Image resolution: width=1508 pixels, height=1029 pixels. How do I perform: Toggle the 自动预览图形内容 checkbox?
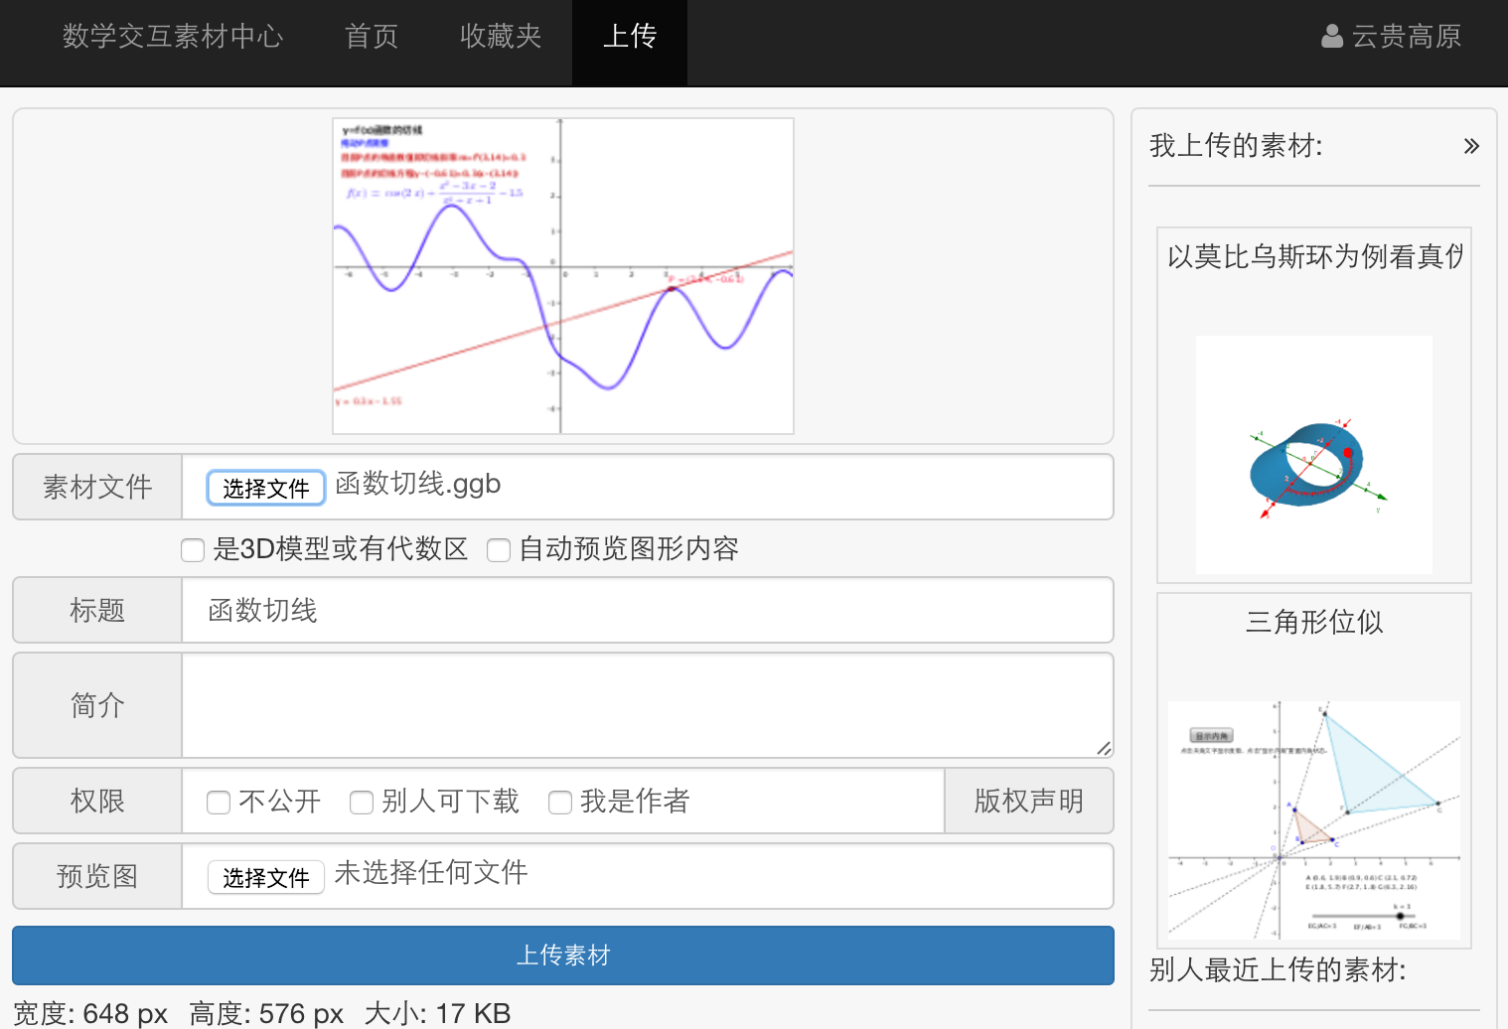(x=499, y=550)
